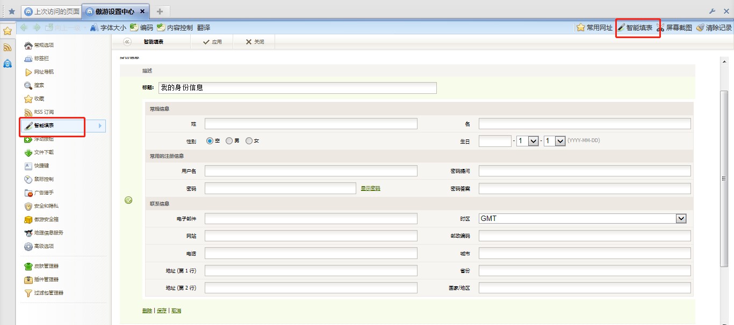The height and width of the screenshot is (325, 734).
Task: Click the favorites star sidebar icon
Action: point(8,31)
